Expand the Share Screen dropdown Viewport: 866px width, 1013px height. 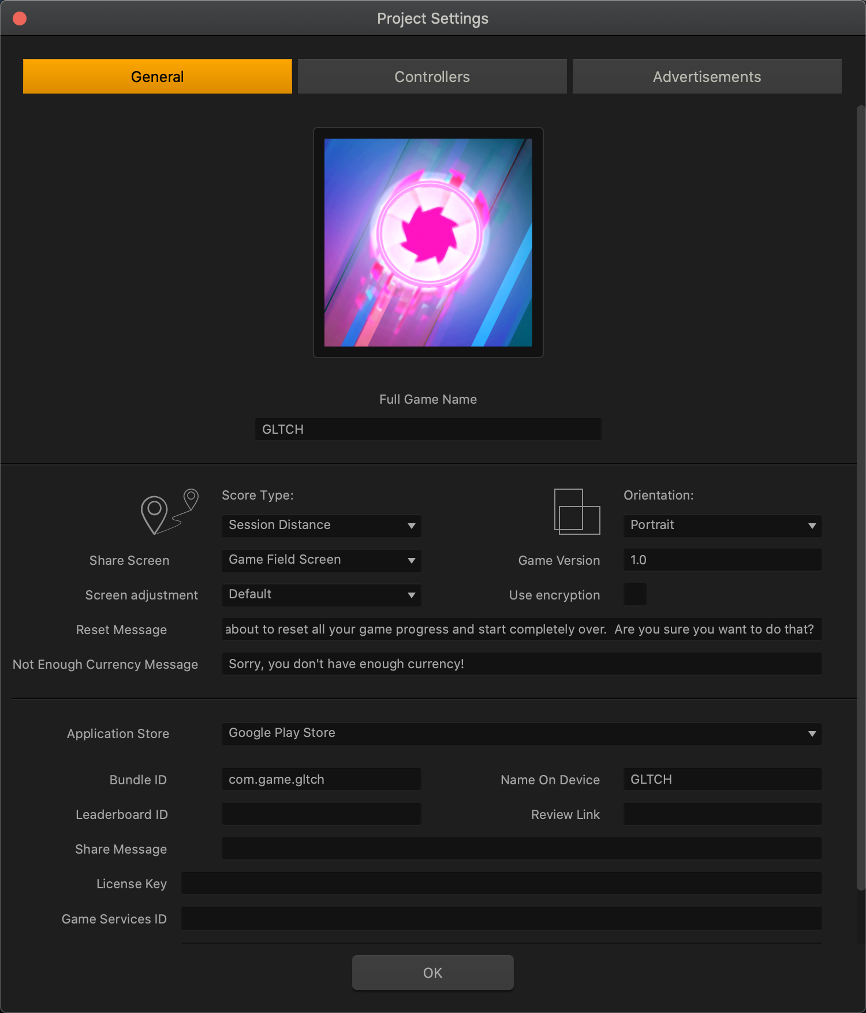[321, 560]
